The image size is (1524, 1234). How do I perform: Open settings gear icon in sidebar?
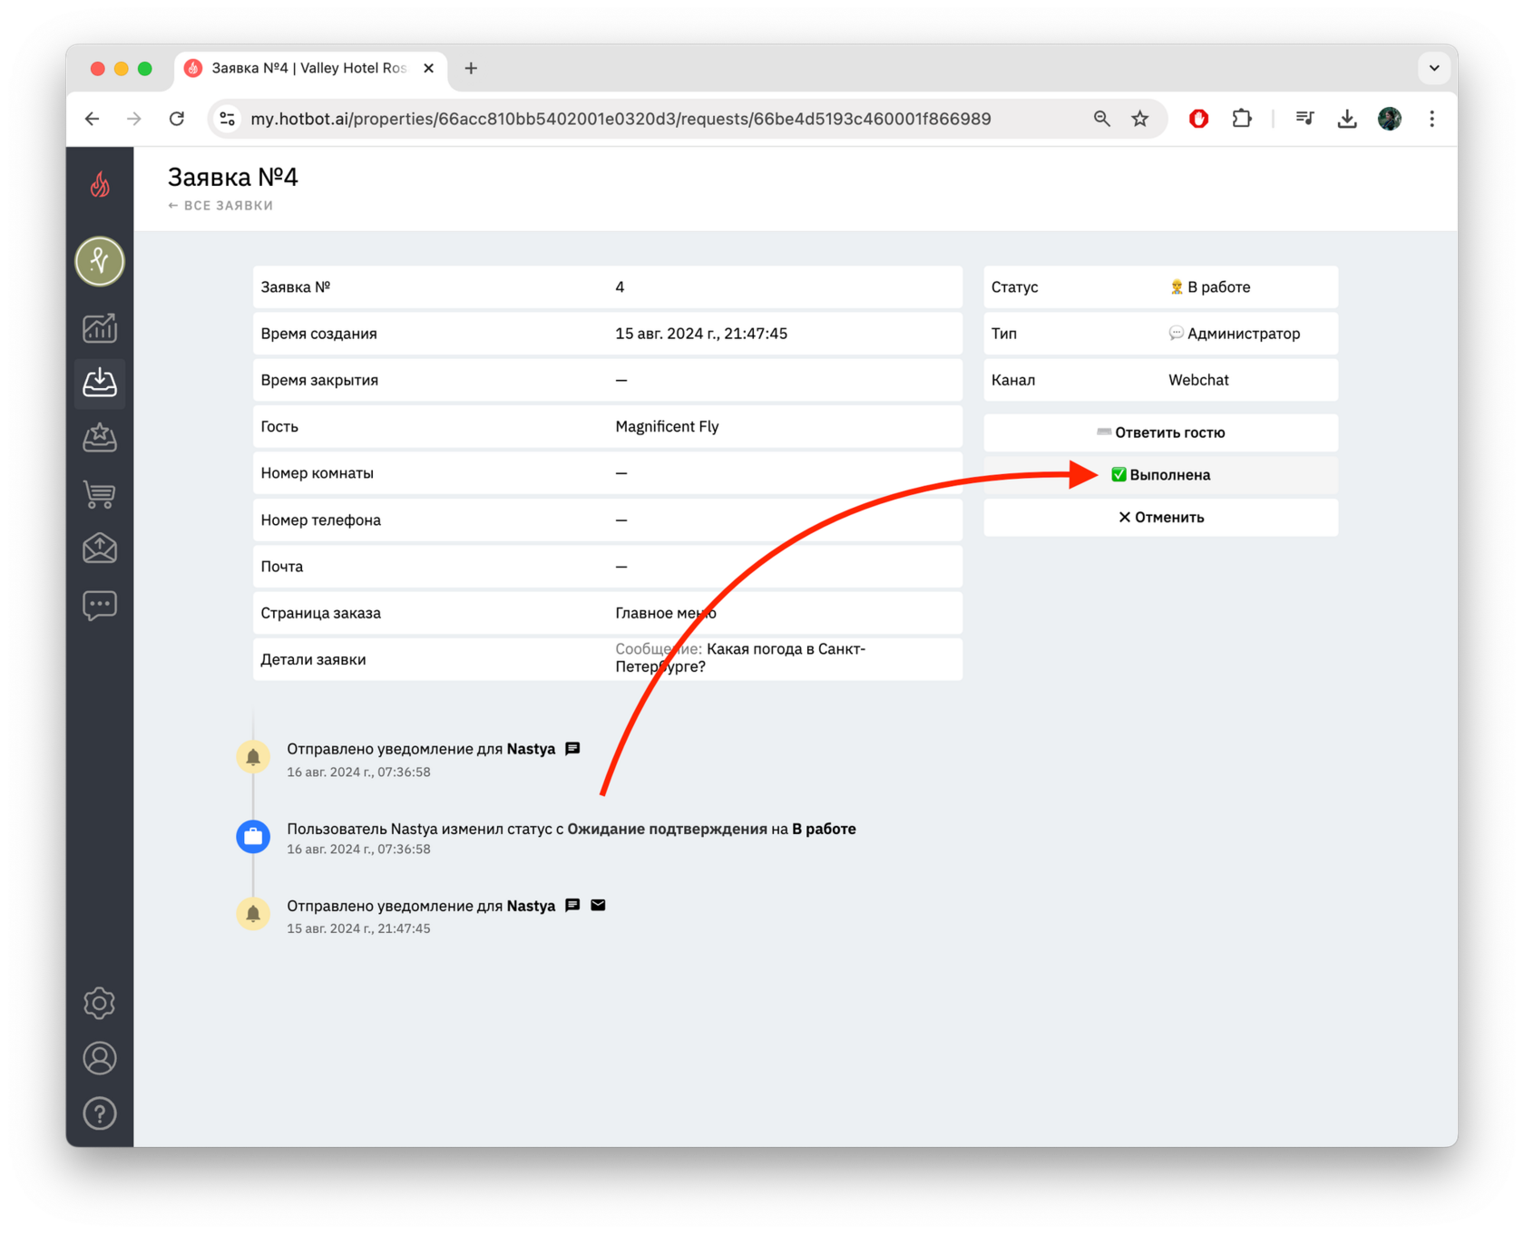pyautogui.click(x=100, y=1003)
